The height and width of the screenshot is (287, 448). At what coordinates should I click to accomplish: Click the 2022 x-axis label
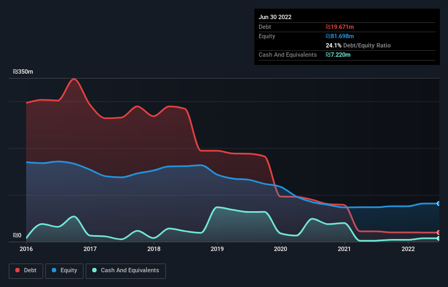pyautogui.click(x=408, y=249)
